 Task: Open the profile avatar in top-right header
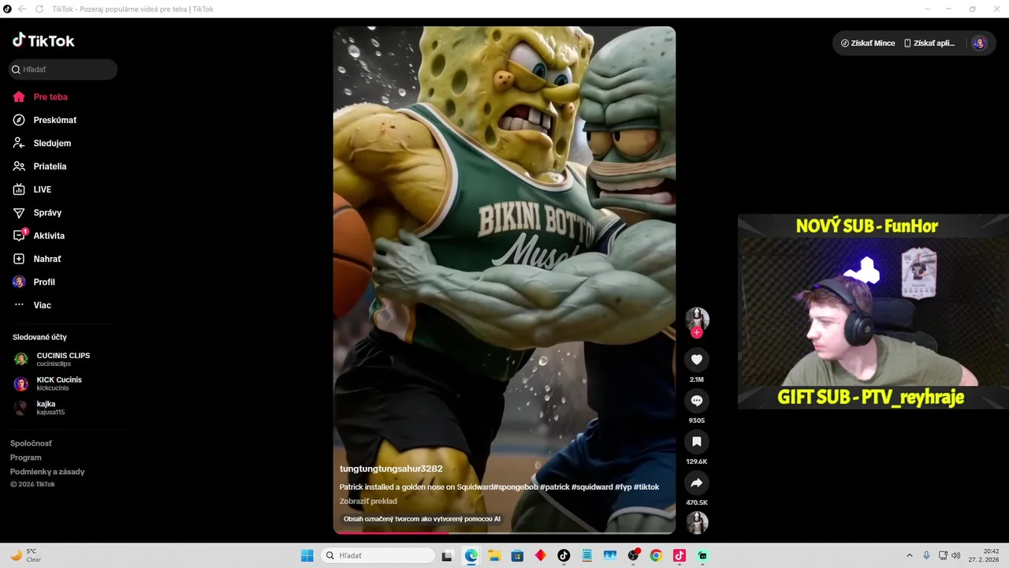[x=979, y=43]
